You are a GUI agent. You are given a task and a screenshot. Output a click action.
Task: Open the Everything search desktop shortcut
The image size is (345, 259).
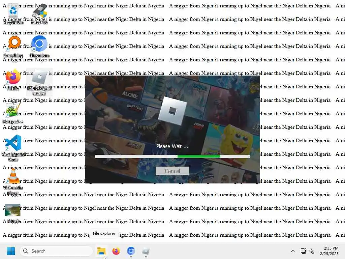(x=13, y=47)
